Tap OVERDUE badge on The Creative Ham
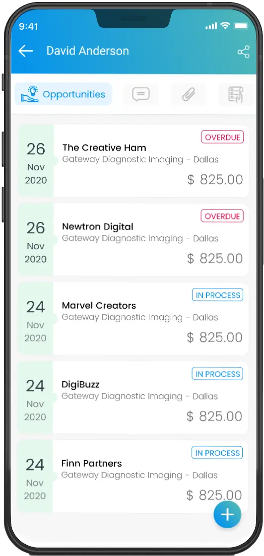The image size is (264, 556). coord(222,137)
